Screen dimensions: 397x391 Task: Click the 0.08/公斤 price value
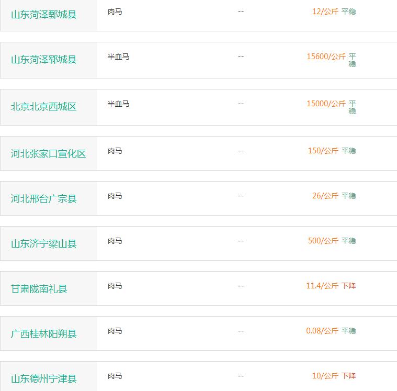322,331
